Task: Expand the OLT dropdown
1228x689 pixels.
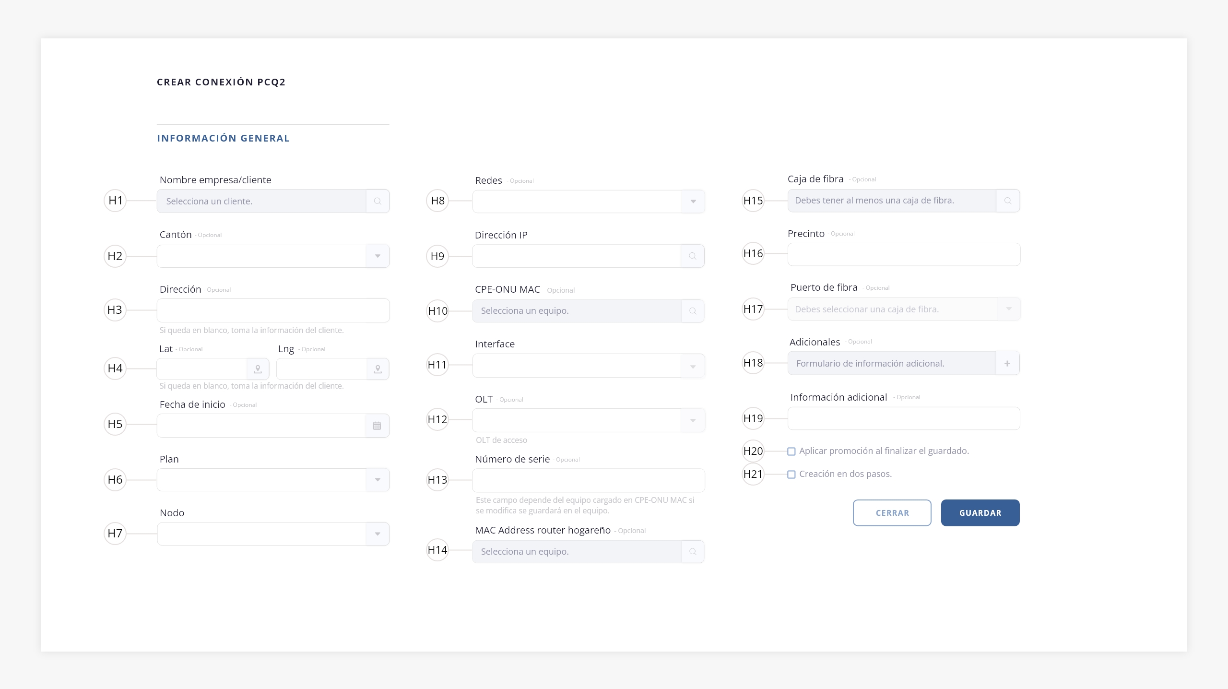Action: pyautogui.click(x=693, y=420)
